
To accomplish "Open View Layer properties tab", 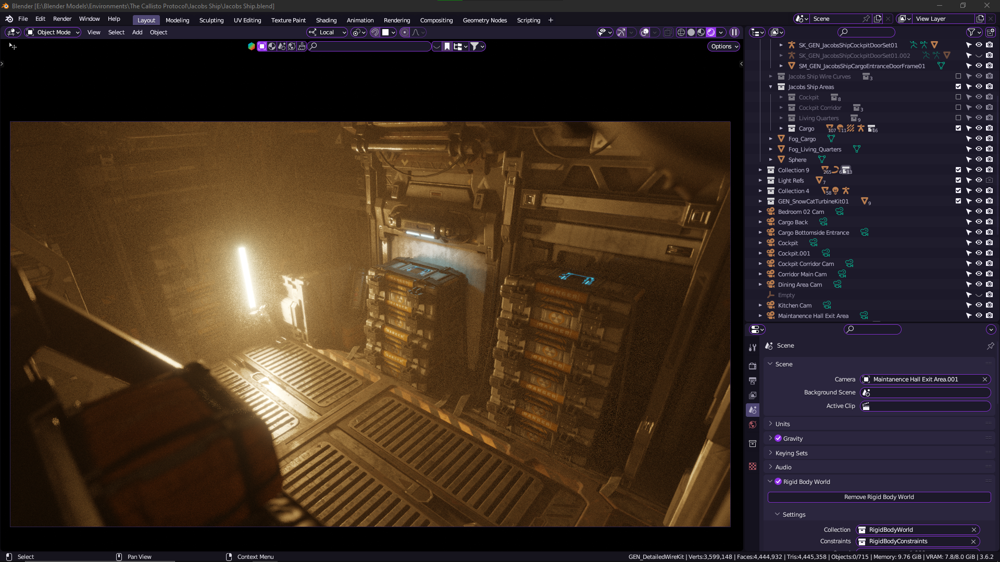I will pos(752,395).
